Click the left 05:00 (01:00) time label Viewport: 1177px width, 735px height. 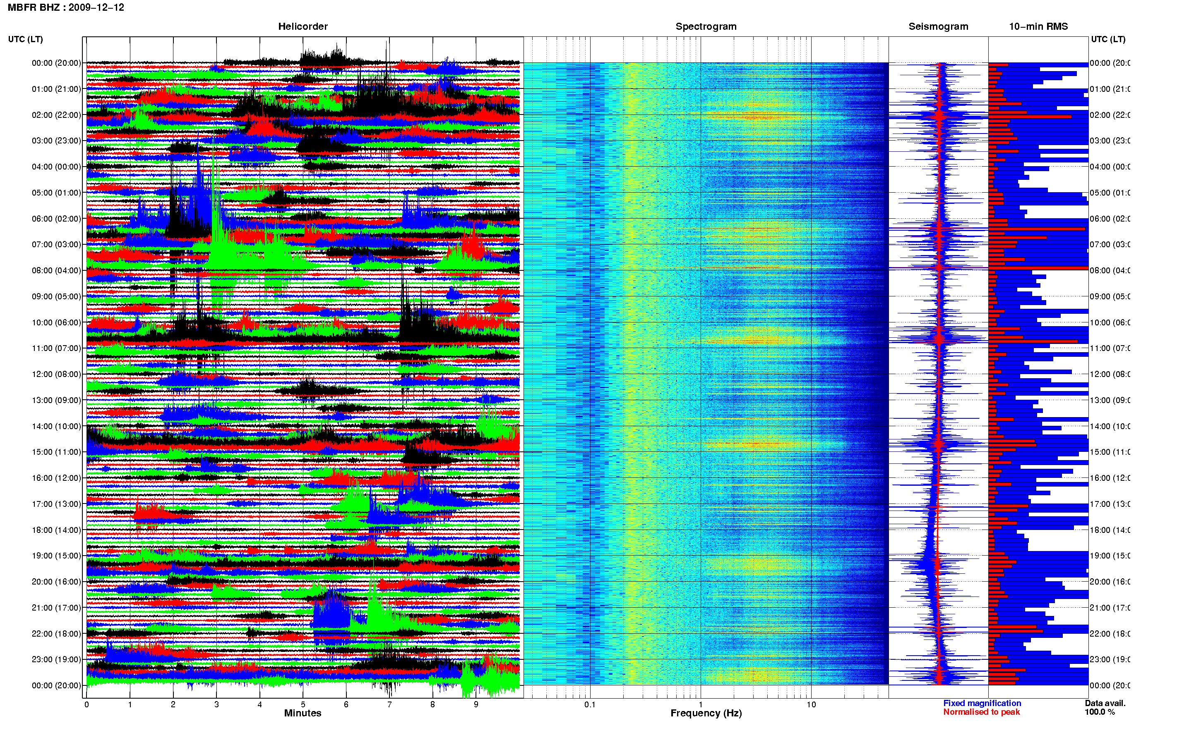[56, 193]
